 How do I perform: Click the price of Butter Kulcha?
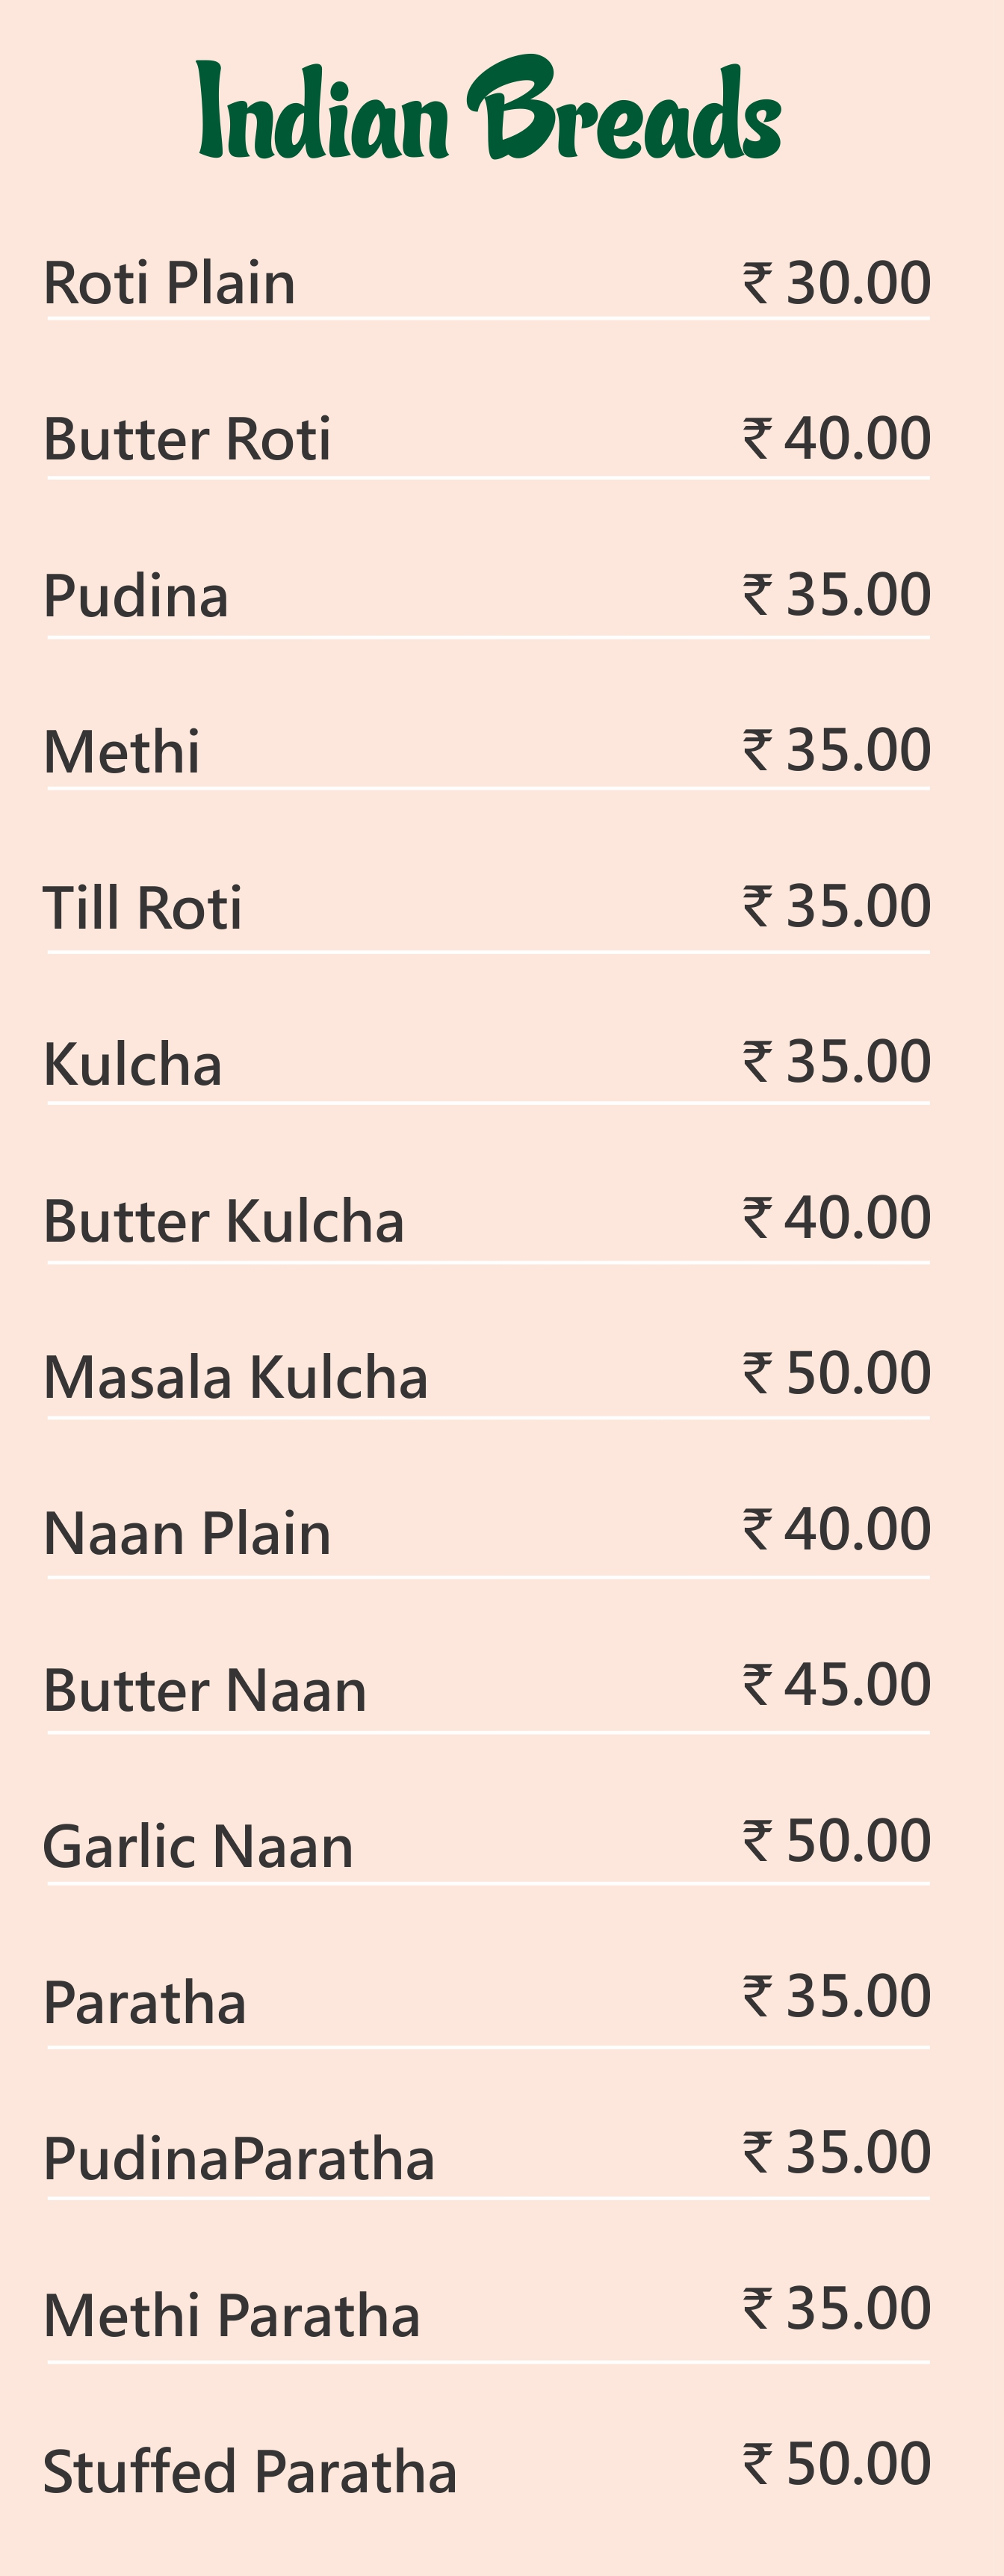[x=837, y=1217]
